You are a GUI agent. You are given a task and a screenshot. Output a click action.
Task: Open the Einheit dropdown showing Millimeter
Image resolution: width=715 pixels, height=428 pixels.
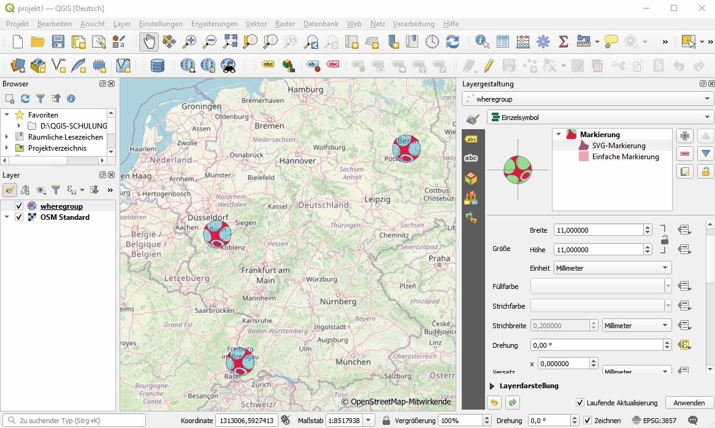point(611,268)
